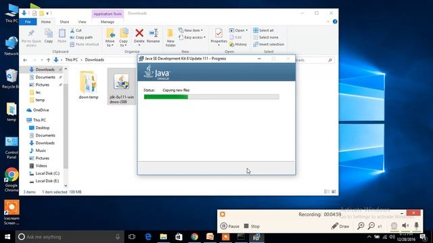Toggle recorder speaker audio icon
This screenshot has width=433, height=243.
pos(405,226)
